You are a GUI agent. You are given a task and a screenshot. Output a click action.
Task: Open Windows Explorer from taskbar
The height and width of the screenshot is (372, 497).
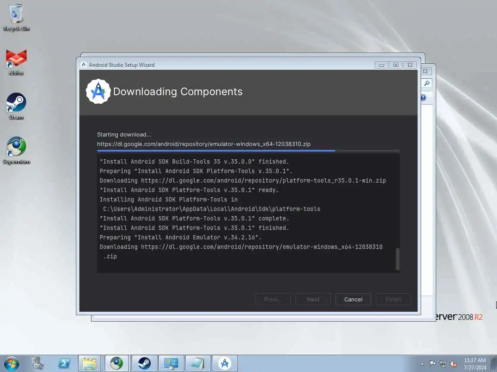click(x=89, y=363)
